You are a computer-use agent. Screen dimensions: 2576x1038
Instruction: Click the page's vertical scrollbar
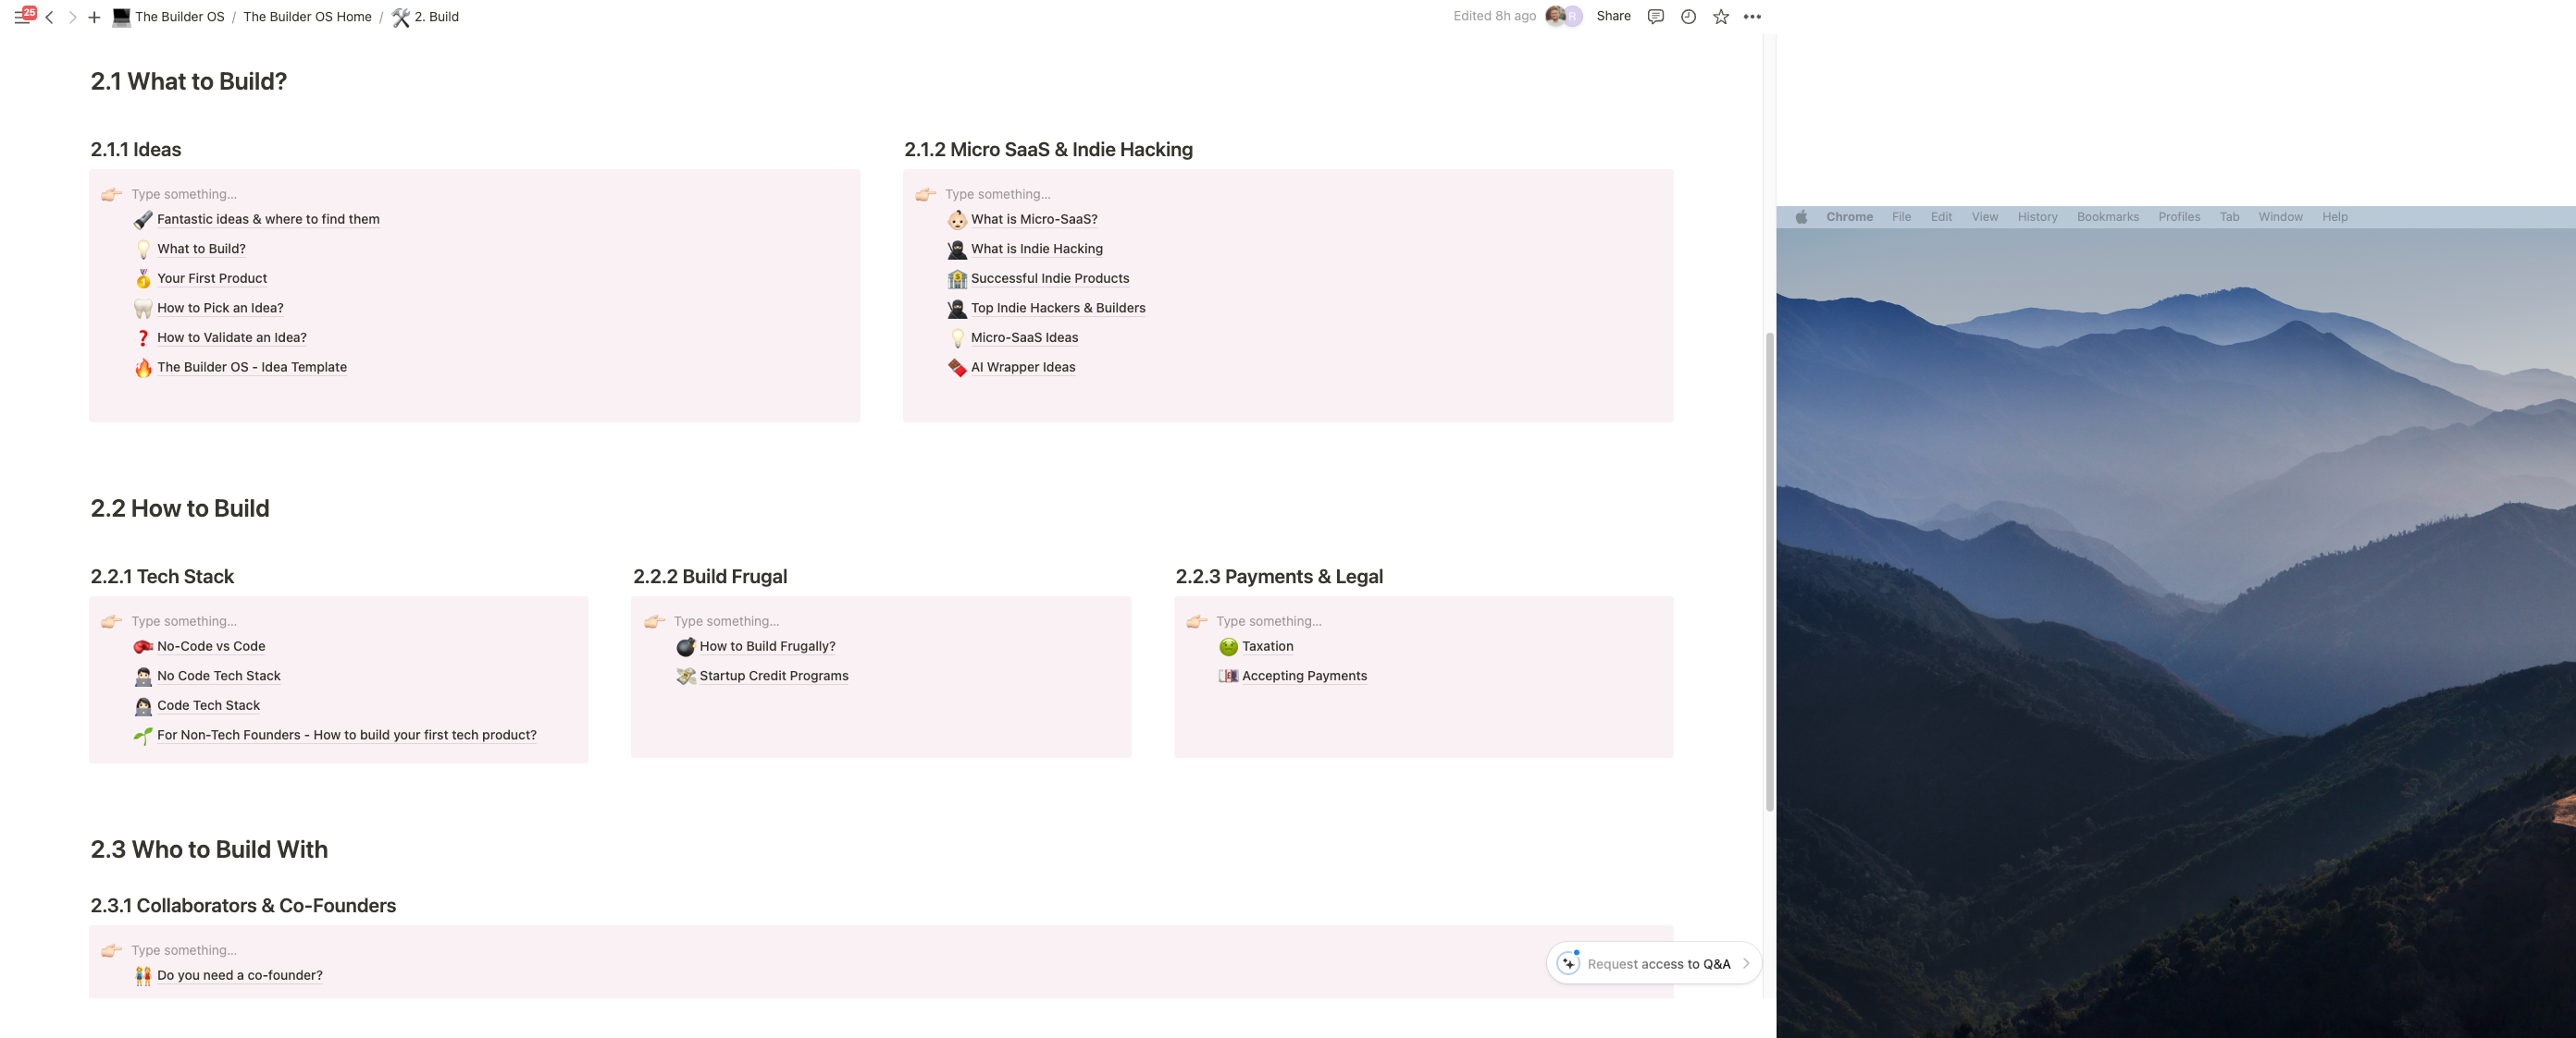tap(1768, 569)
